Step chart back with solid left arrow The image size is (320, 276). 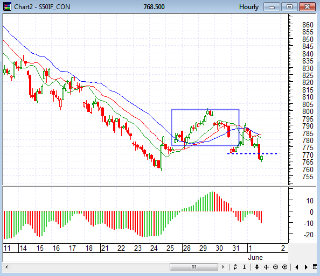[297, 267]
